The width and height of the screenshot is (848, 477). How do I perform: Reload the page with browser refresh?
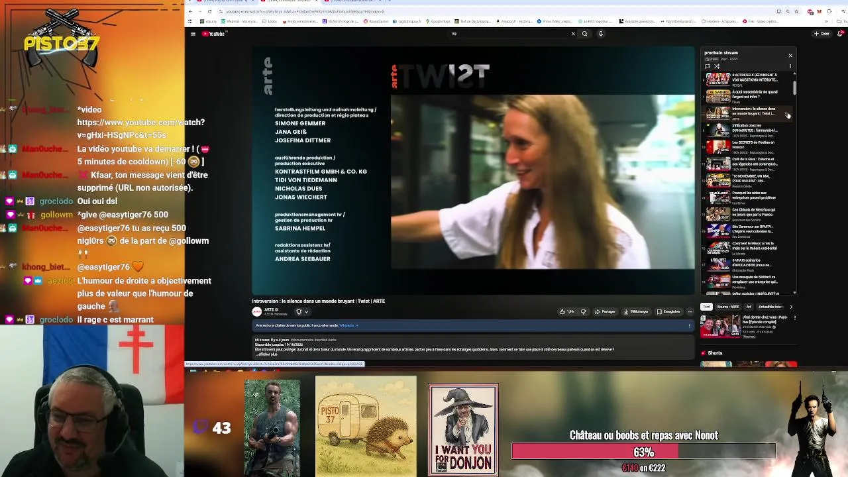tap(210, 11)
